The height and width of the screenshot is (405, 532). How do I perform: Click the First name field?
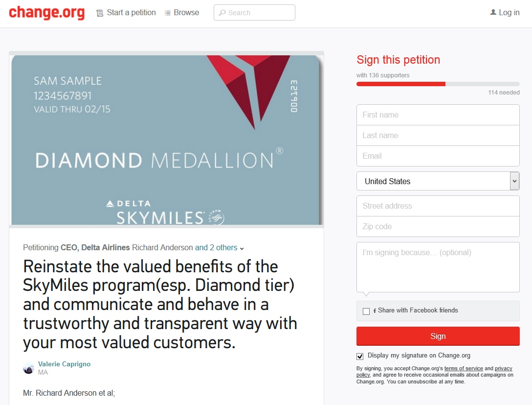pos(438,115)
